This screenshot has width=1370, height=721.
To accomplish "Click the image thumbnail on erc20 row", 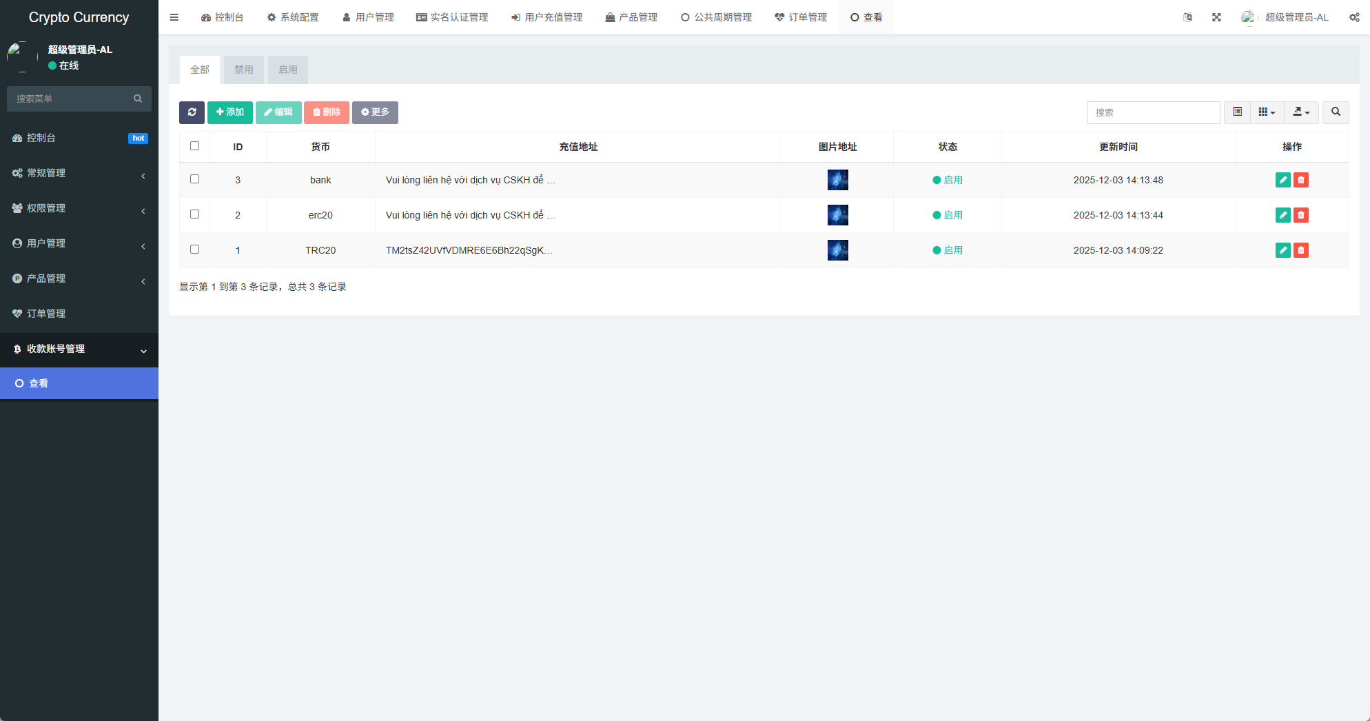I will coord(837,214).
